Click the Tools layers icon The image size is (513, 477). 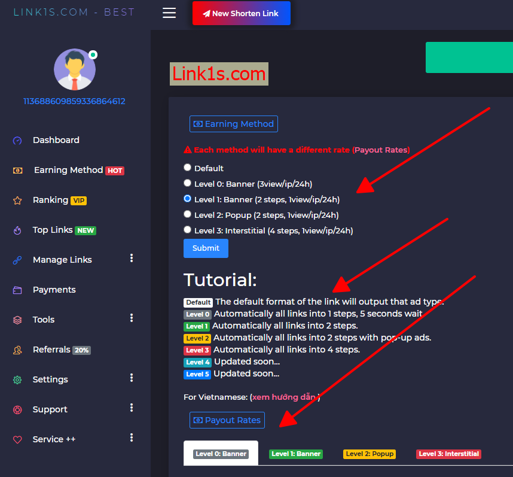click(17, 320)
